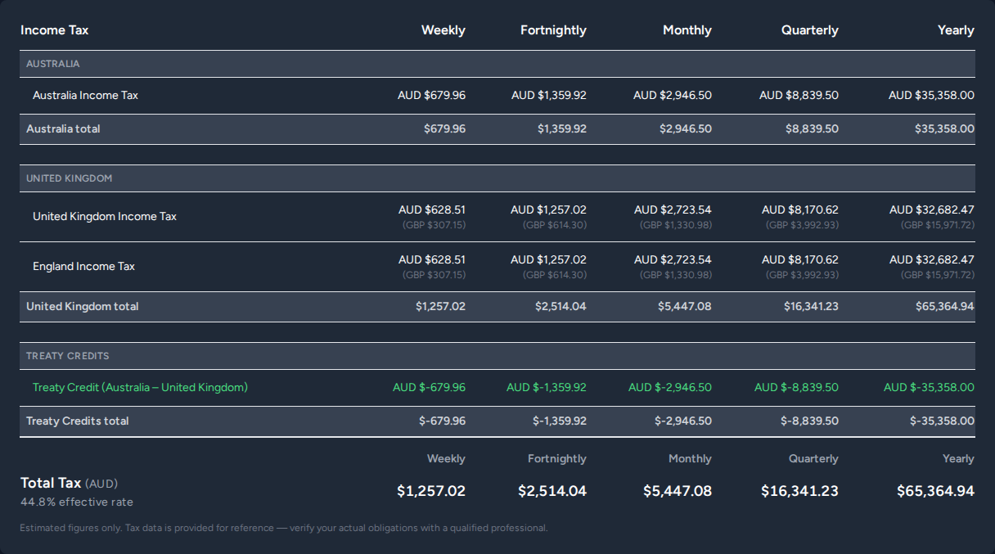Click England Income Tax monthly AUD $2,723.54
This screenshot has width=995, height=554.
tap(673, 259)
